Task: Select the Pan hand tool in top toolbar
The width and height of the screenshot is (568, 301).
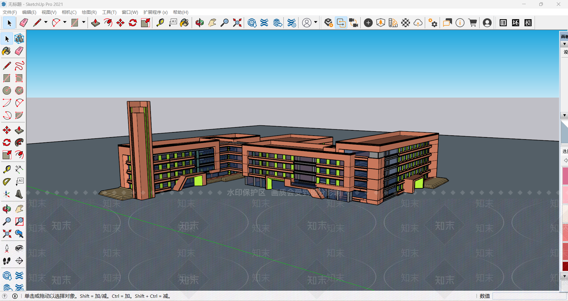Action: tap(212, 23)
